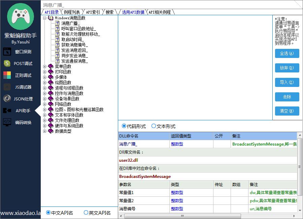The width and height of the screenshot is (303, 219).
Task: Select the 文本形式 radio button
Action: click(x=154, y=126)
